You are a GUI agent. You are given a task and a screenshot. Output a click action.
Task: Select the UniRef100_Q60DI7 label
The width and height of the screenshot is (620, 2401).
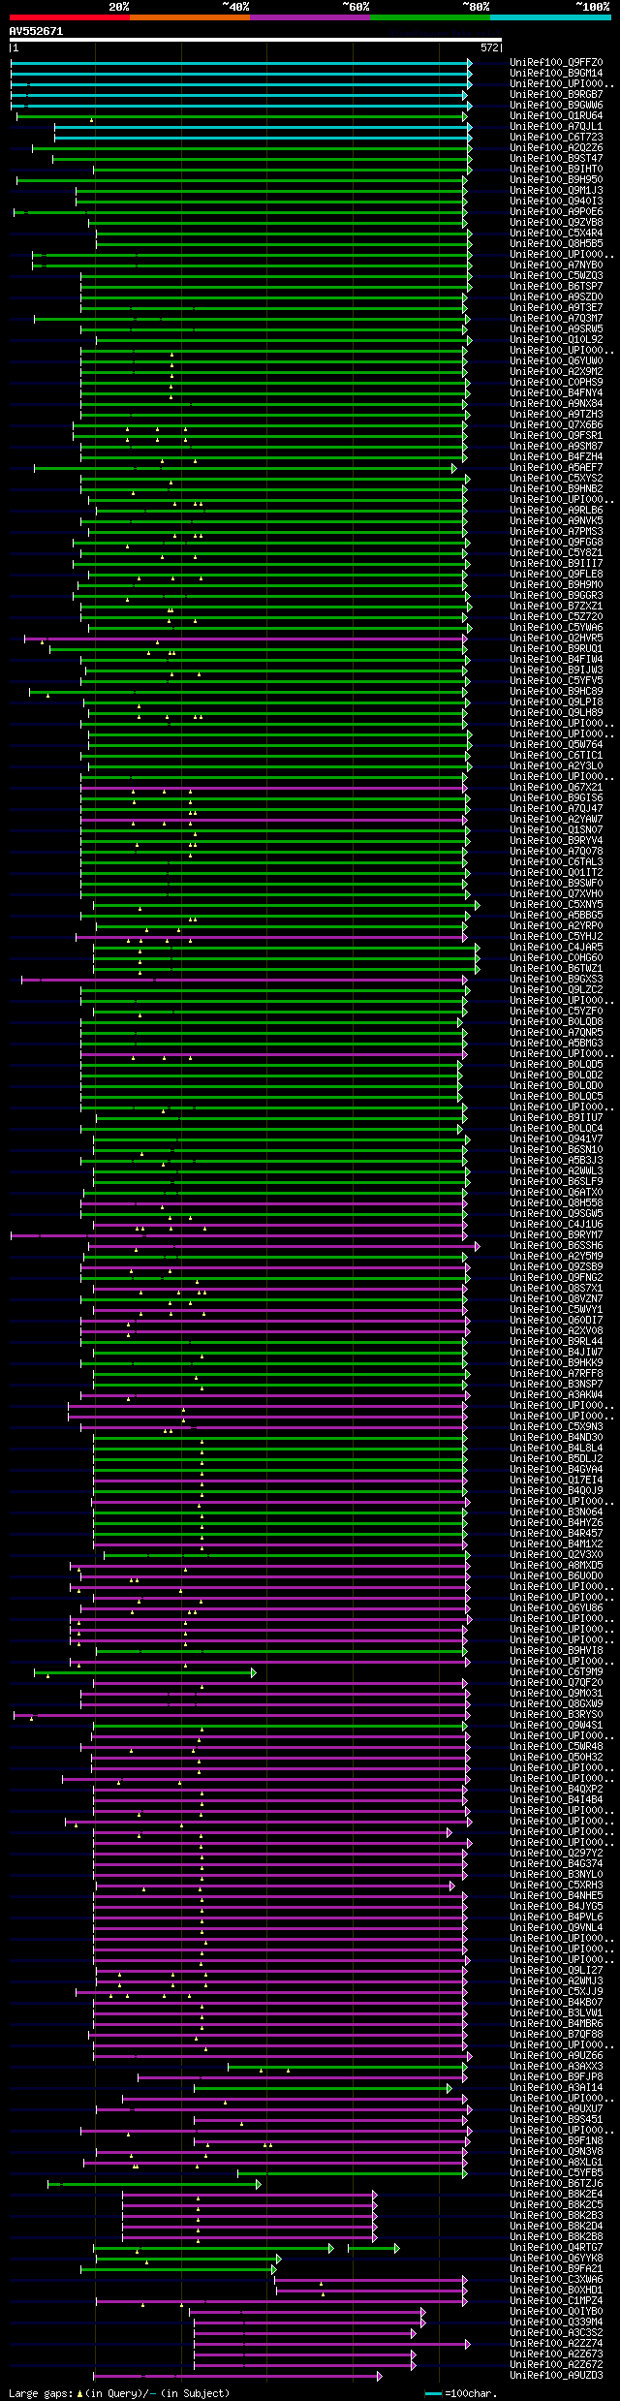[556, 1321]
